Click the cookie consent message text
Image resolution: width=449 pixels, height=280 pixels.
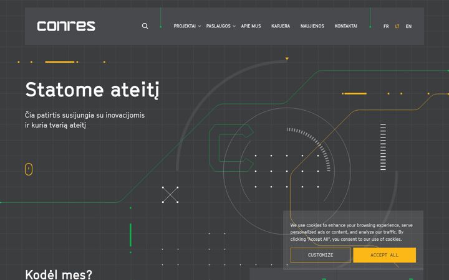[x=351, y=232]
